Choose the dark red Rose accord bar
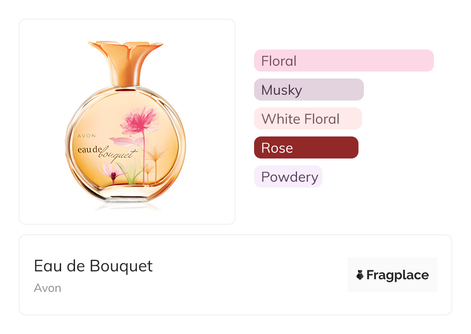This screenshot has height=334, width=471. point(306,148)
